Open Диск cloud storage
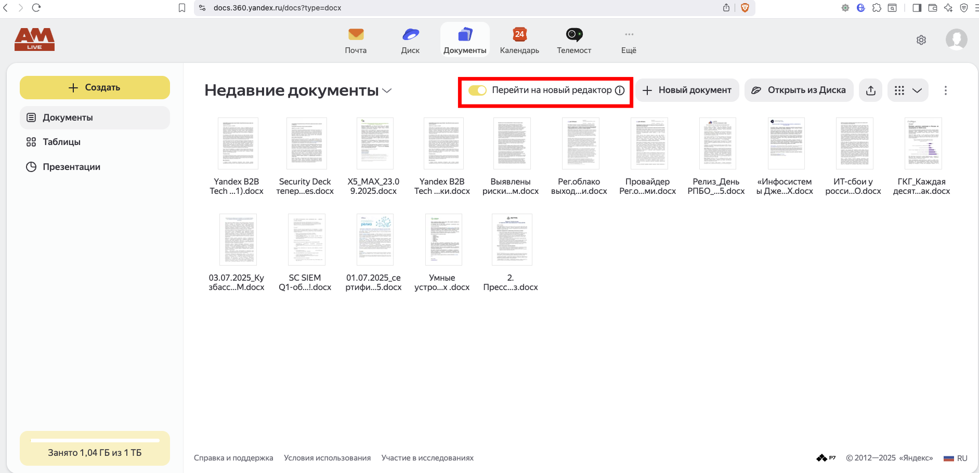This screenshot has width=979, height=473. click(x=410, y=40)
